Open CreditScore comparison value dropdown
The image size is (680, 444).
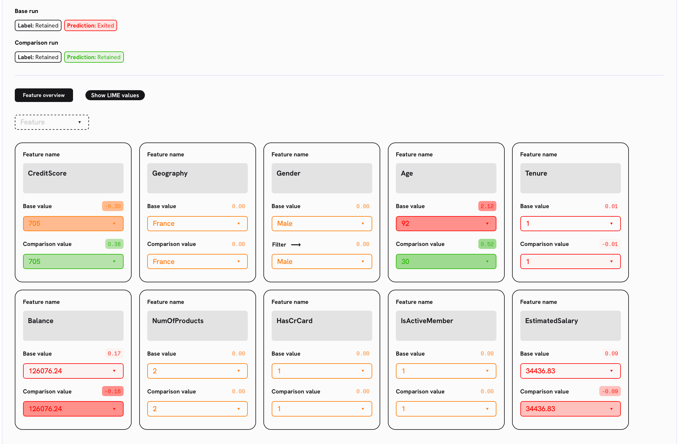(73, 262)
